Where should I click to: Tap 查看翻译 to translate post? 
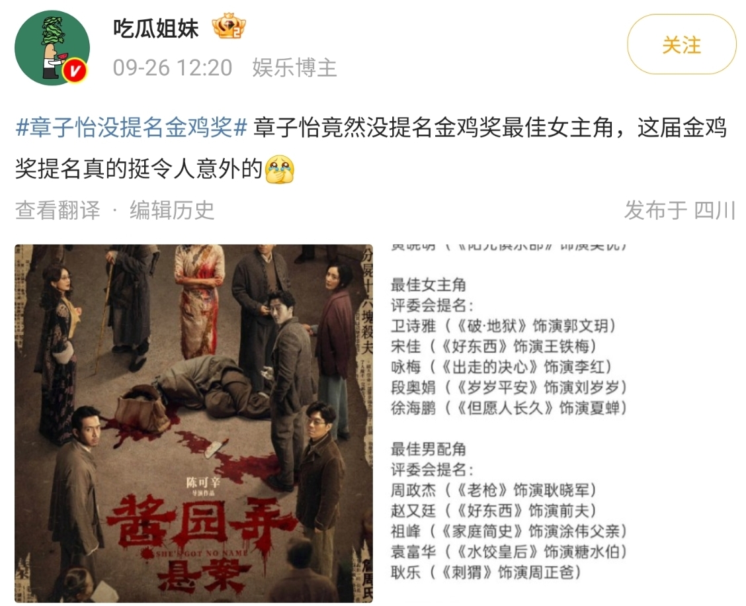click(x=58, y=210)
